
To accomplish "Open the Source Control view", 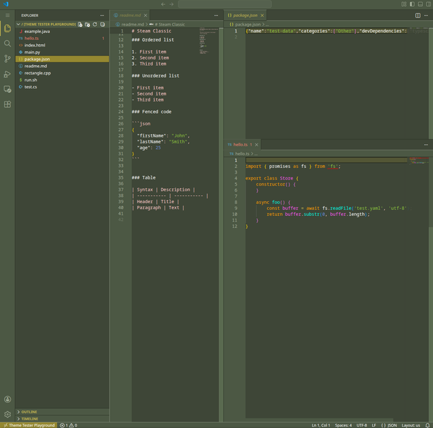I will point(7,59).
